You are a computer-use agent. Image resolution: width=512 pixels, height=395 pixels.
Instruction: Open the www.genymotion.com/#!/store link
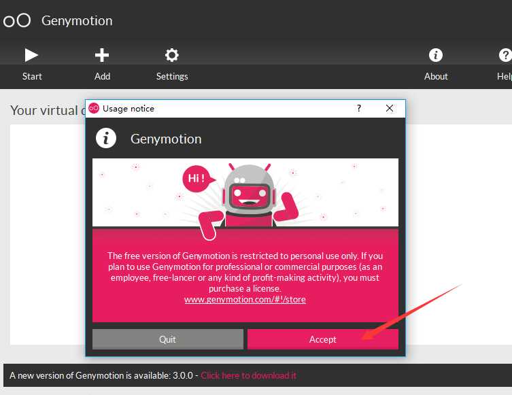(x=245, y=299)
